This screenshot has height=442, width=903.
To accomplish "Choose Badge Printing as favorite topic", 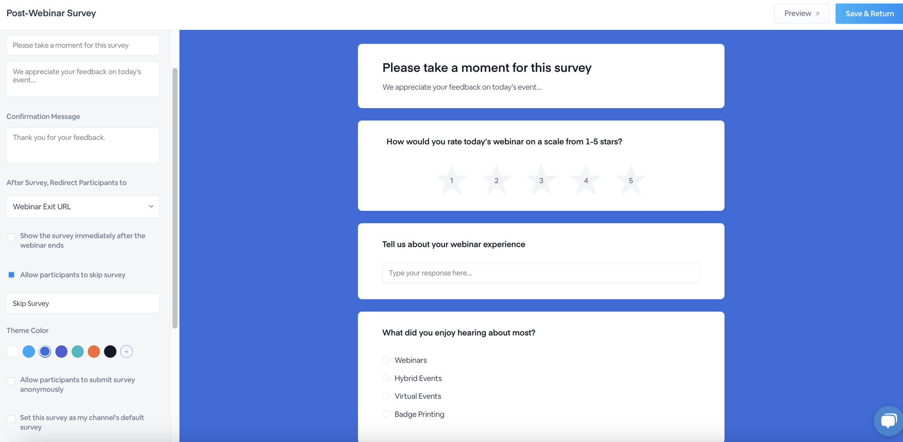I will tap(386, 414).
